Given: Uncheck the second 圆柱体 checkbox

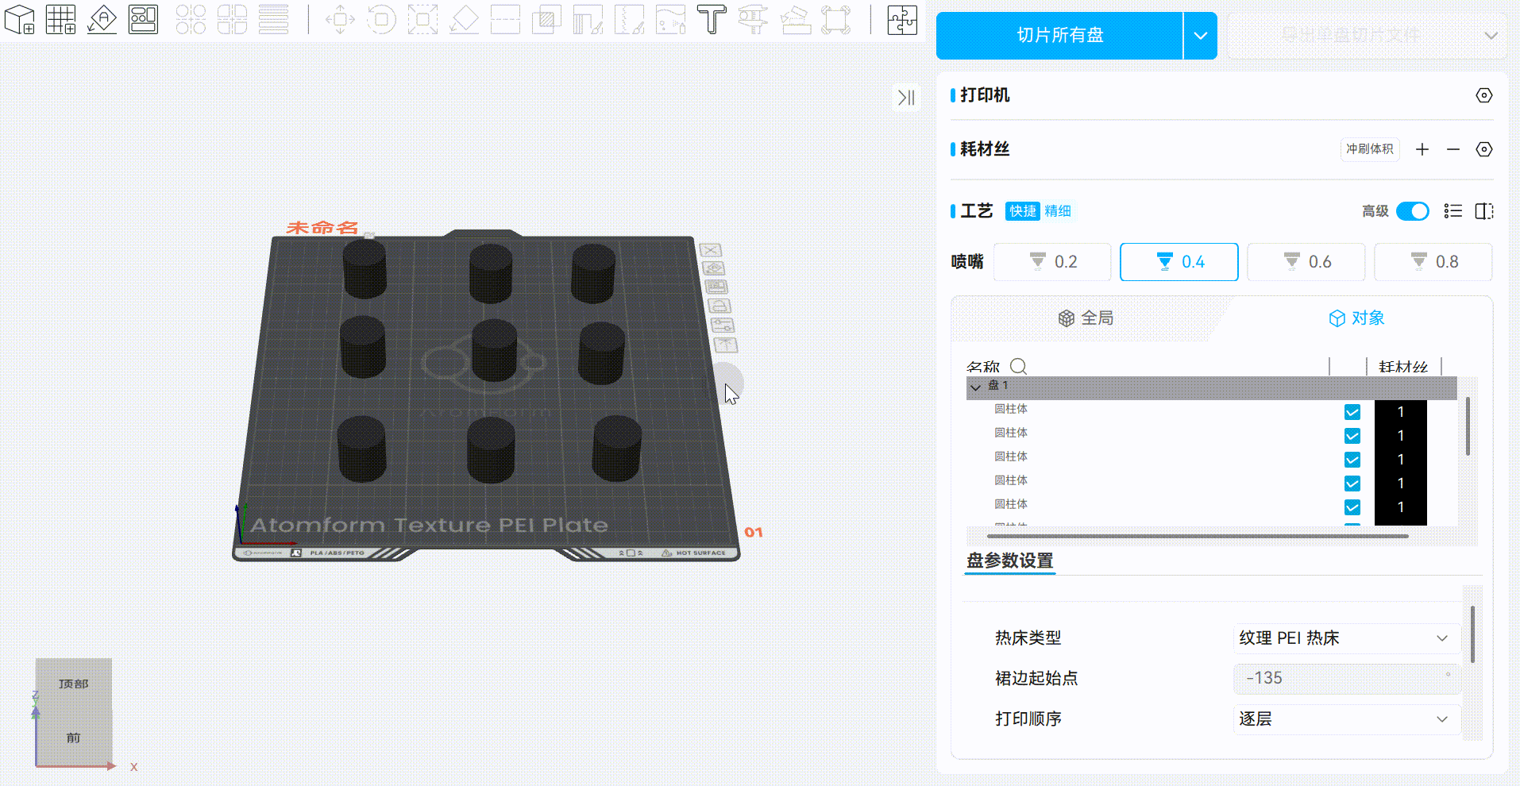Looking at the screenshot, I should pos(1352,436).
